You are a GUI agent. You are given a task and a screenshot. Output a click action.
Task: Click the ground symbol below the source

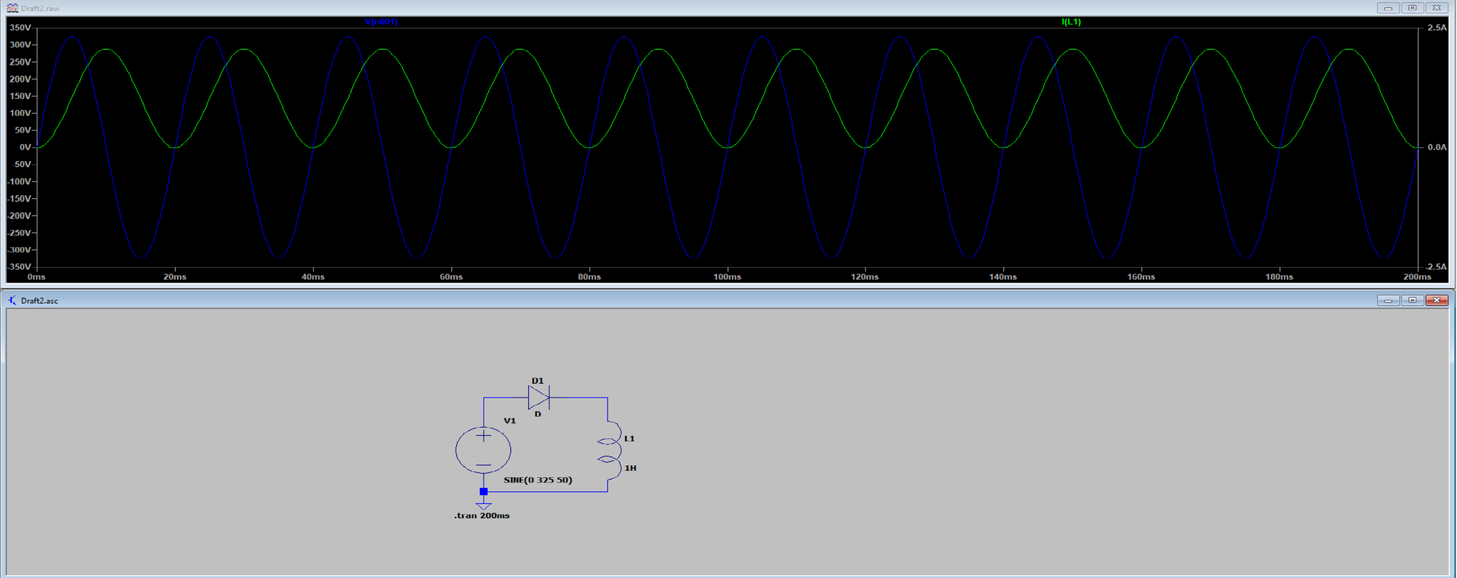[x=483, y=506]
